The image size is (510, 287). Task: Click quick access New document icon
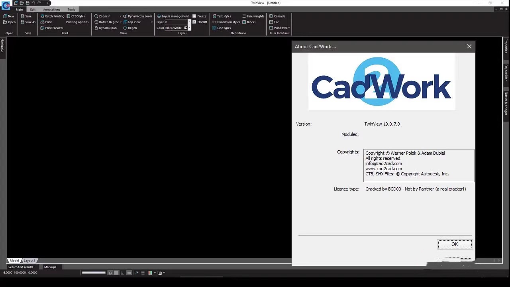16,3
